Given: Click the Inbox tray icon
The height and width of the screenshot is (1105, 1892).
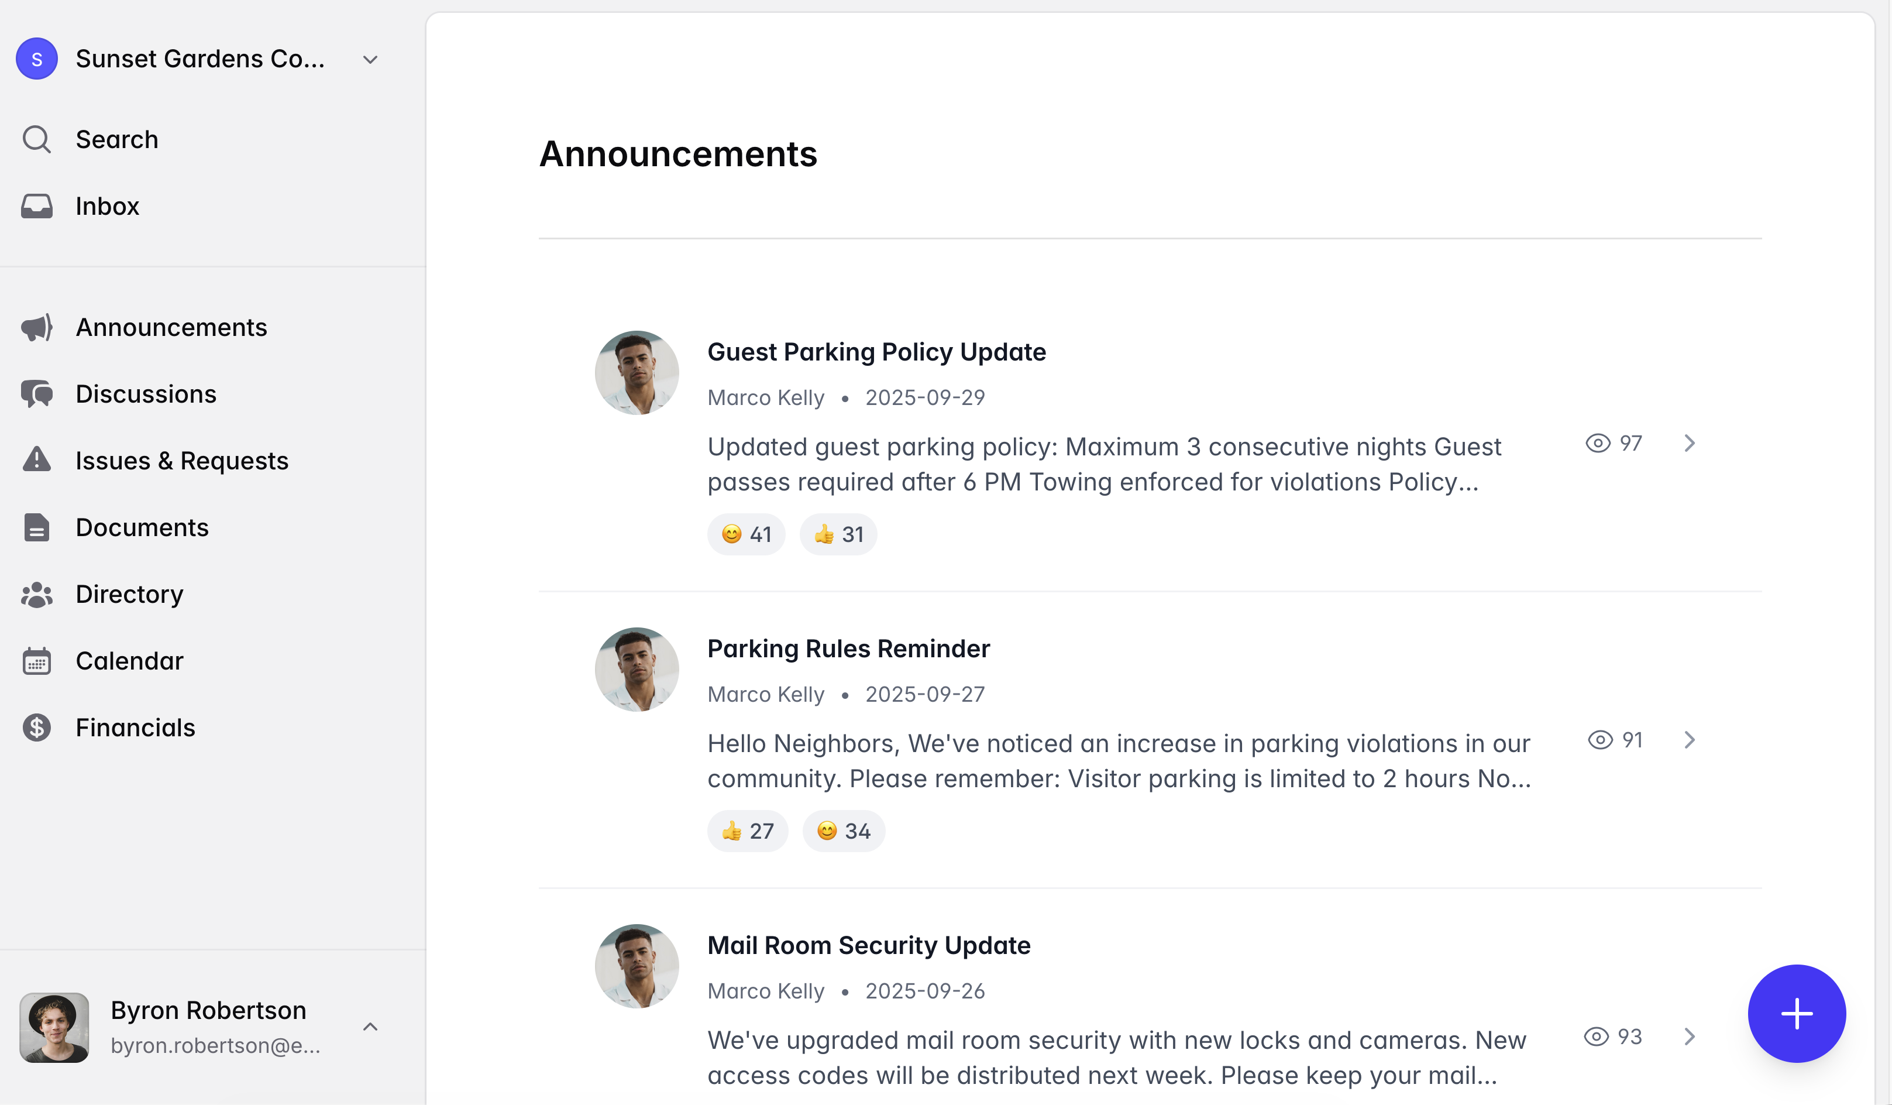Looking at the screenshot, I should click(36, 206).
